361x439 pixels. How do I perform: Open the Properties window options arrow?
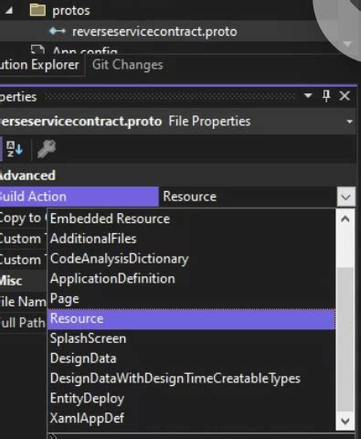click(308, 96)
